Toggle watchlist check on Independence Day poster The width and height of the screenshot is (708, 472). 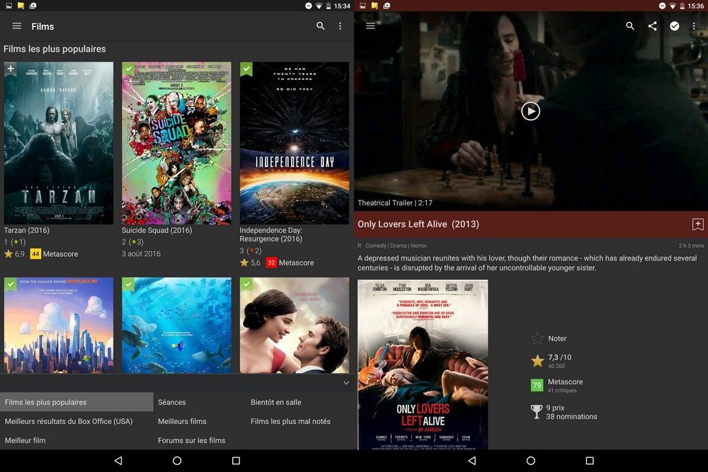coord(246,69)
